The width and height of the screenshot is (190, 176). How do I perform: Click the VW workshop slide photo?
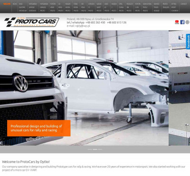click(x=84, y=88)
